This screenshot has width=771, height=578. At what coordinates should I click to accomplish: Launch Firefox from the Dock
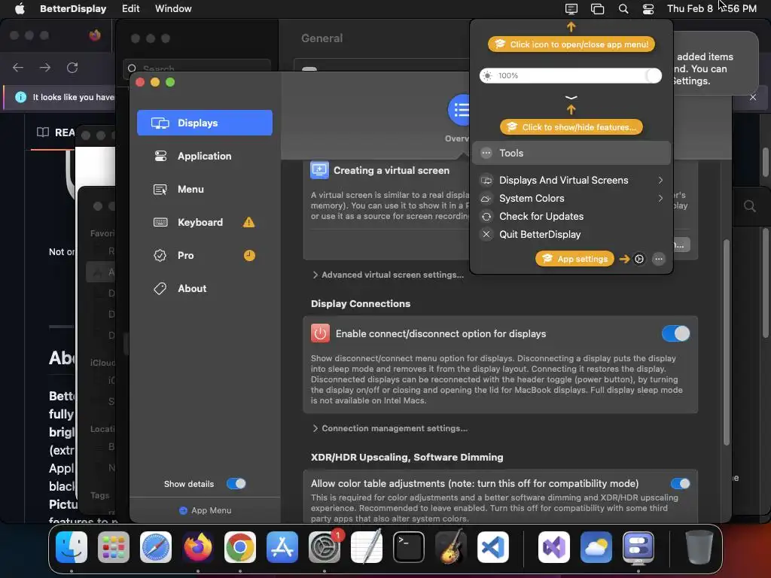point(198,547)
